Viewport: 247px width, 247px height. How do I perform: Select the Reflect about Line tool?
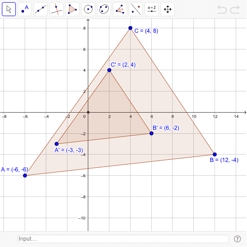136,9
